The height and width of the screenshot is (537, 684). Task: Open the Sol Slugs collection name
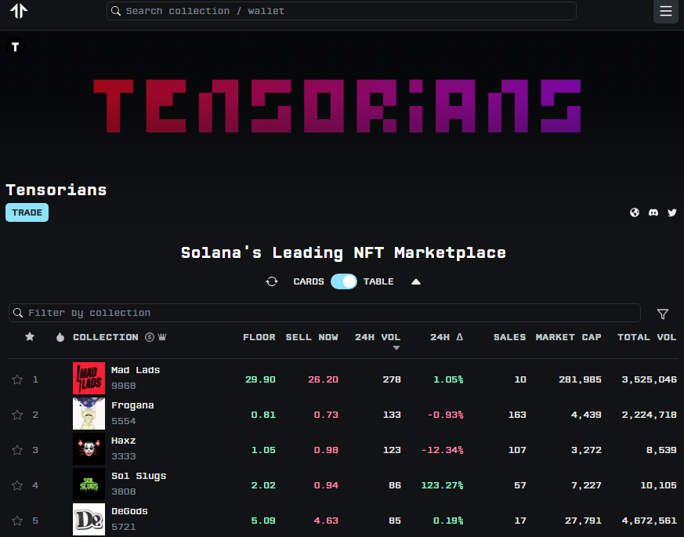click(x=139, y=477)
